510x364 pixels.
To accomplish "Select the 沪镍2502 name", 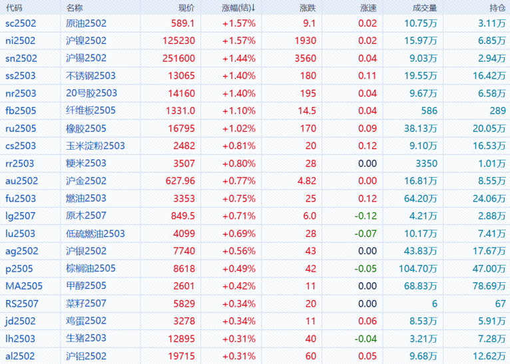I will (86, 41).
